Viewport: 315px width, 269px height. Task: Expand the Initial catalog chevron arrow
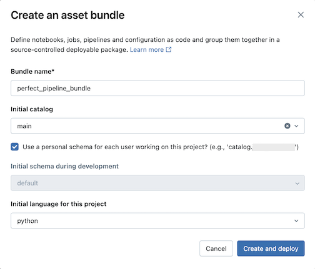coord(296,126)
